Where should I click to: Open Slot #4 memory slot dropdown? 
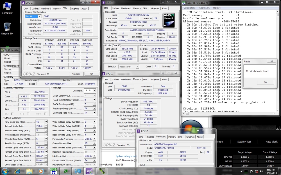click(40, 17)
